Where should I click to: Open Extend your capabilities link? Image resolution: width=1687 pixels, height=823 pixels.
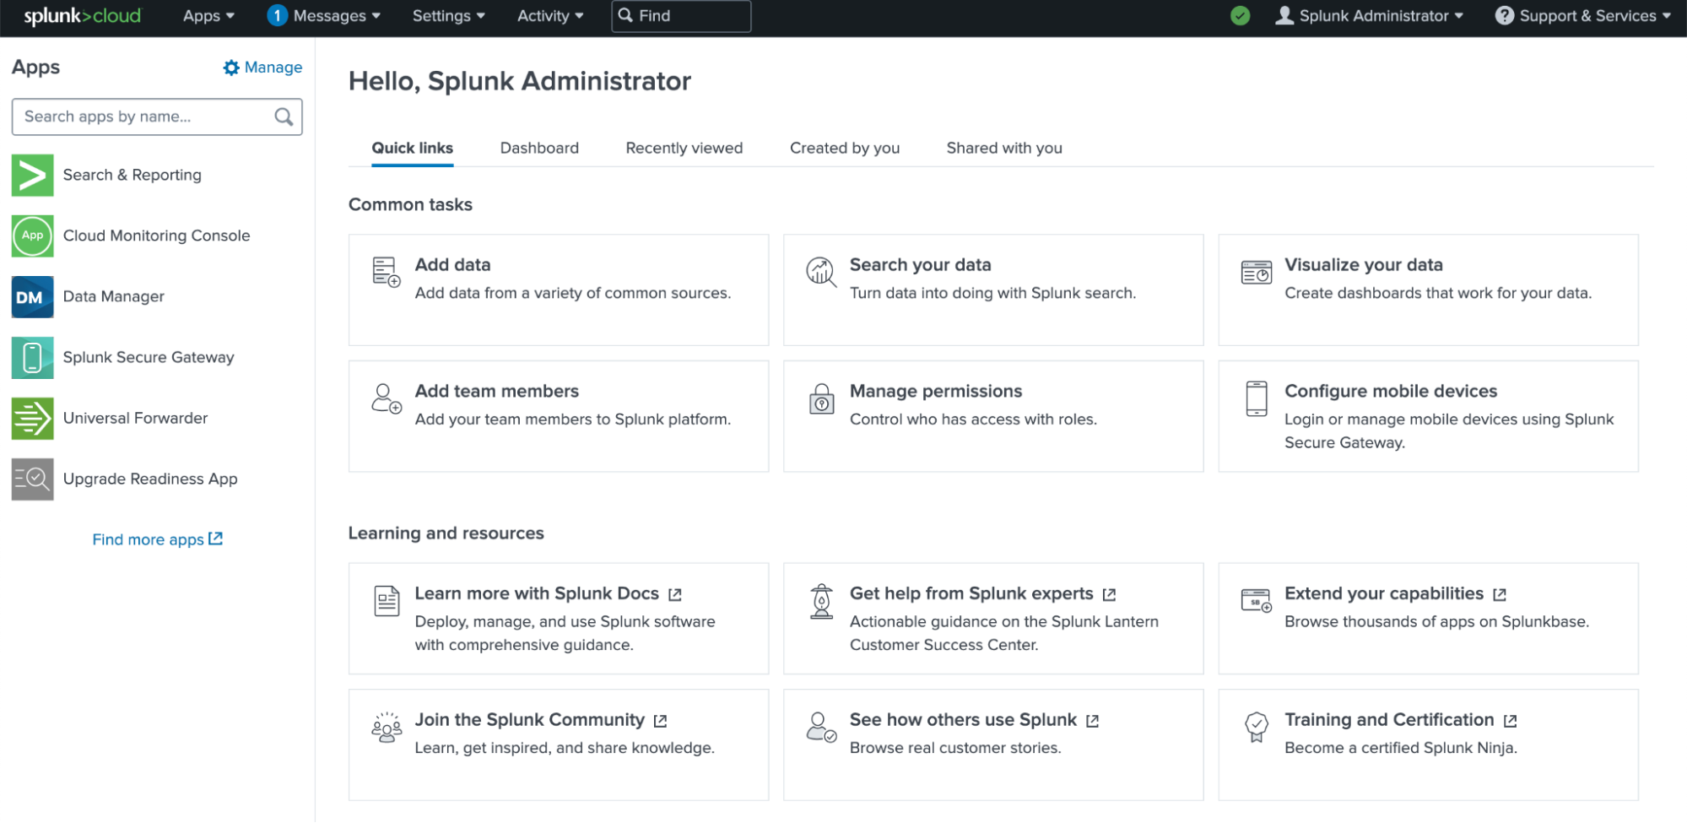click(1384, 593)
